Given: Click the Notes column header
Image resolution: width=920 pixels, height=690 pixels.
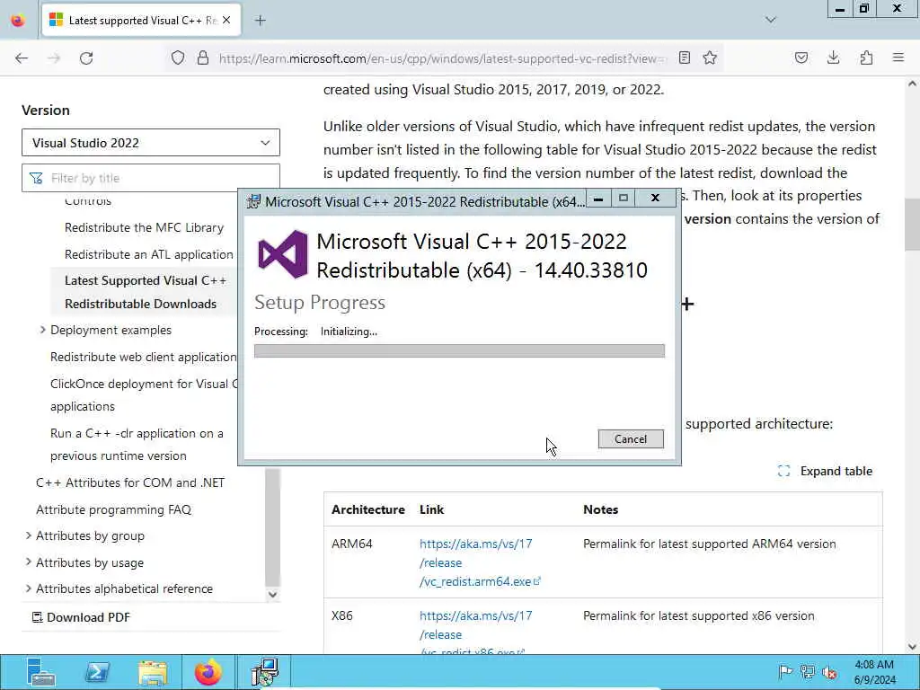Looking at the screenshot, I should click(x=600, y=509).
